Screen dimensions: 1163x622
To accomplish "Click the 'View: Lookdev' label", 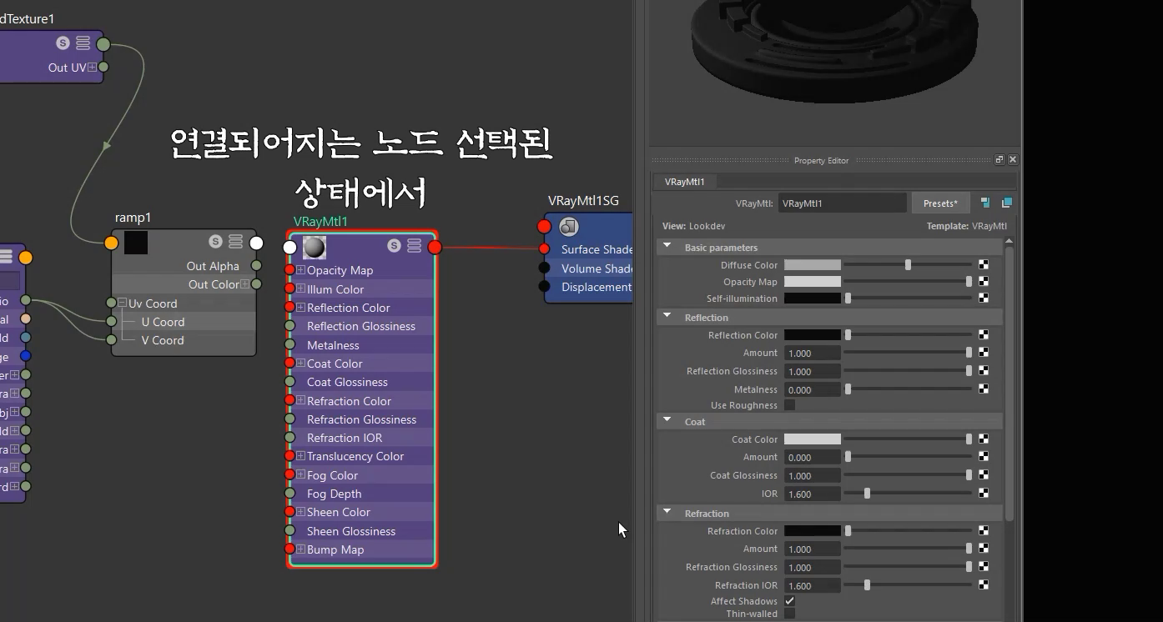I will [x=692, y=226].
